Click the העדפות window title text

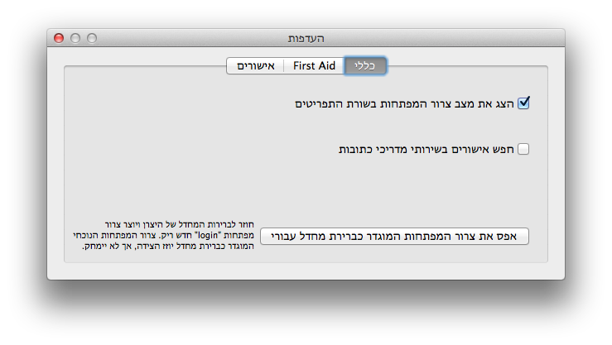[x=306, y=38]
